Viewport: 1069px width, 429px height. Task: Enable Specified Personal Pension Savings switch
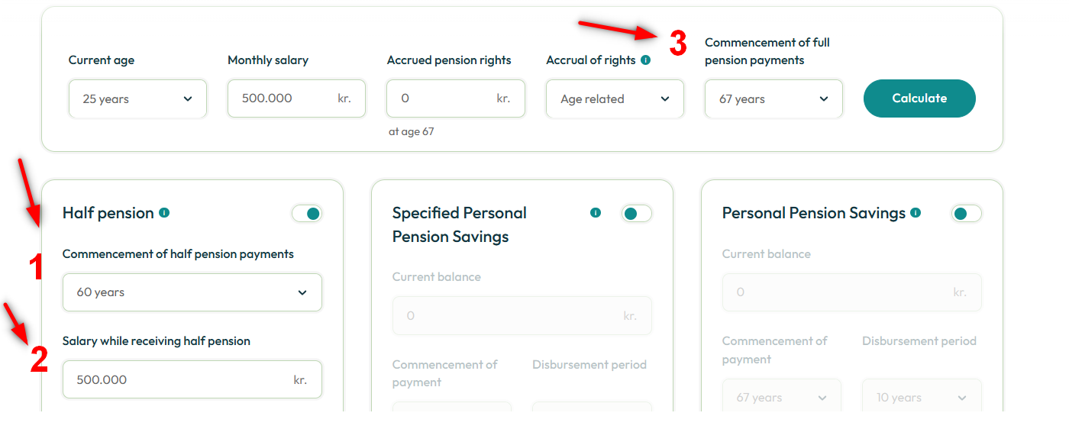[637, 214]
